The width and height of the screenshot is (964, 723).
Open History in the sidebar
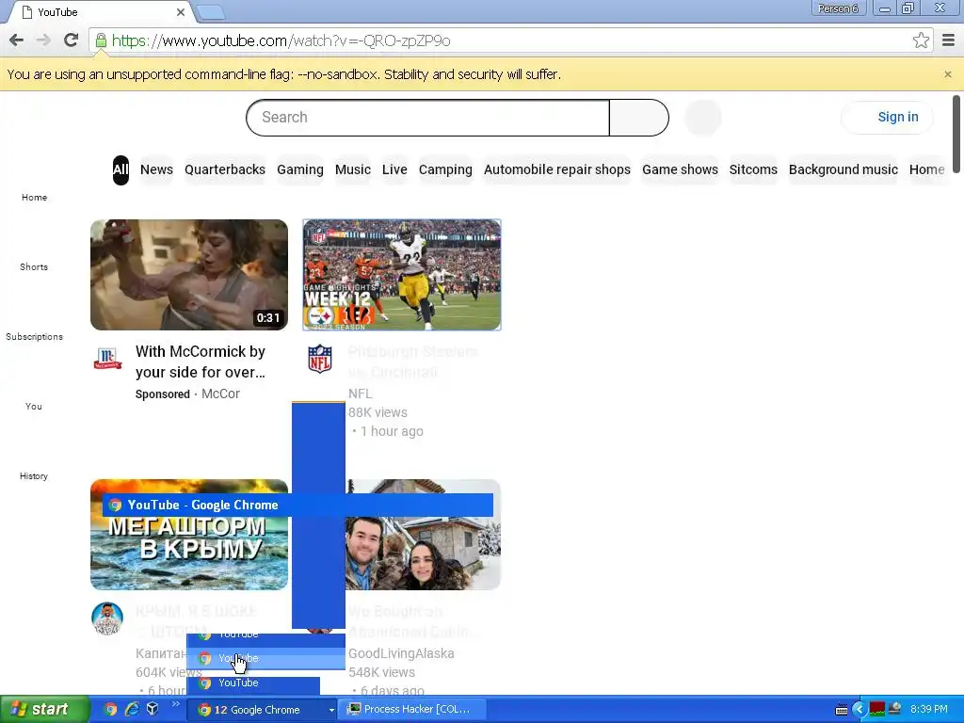(34, 475)
